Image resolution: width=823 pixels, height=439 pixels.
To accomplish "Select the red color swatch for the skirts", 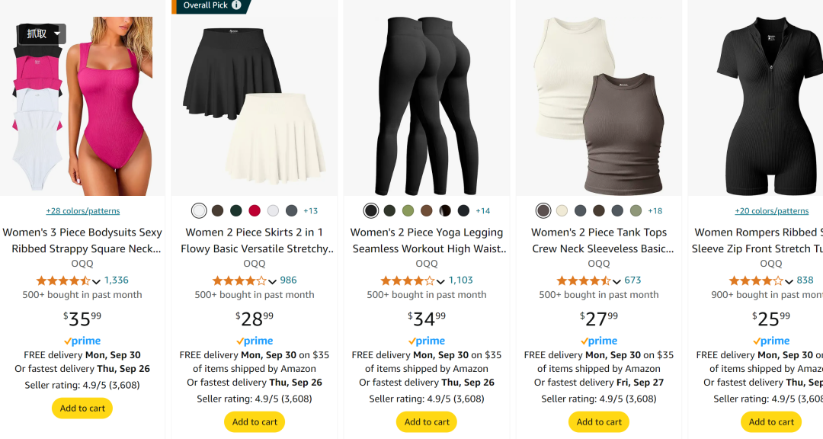I will 255,210.
